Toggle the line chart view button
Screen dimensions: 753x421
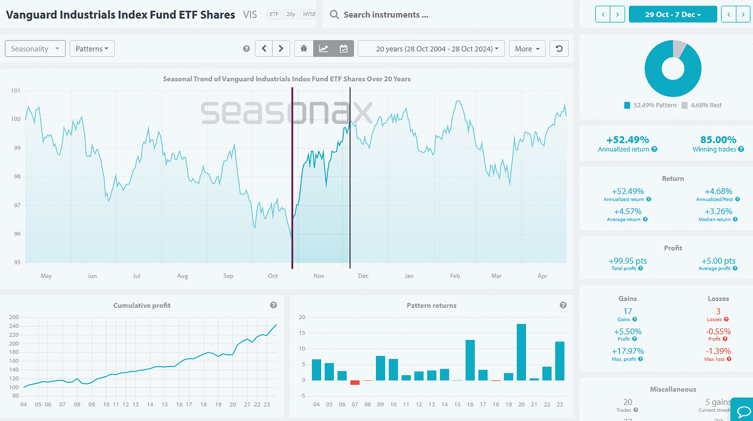tap(324, 49)
